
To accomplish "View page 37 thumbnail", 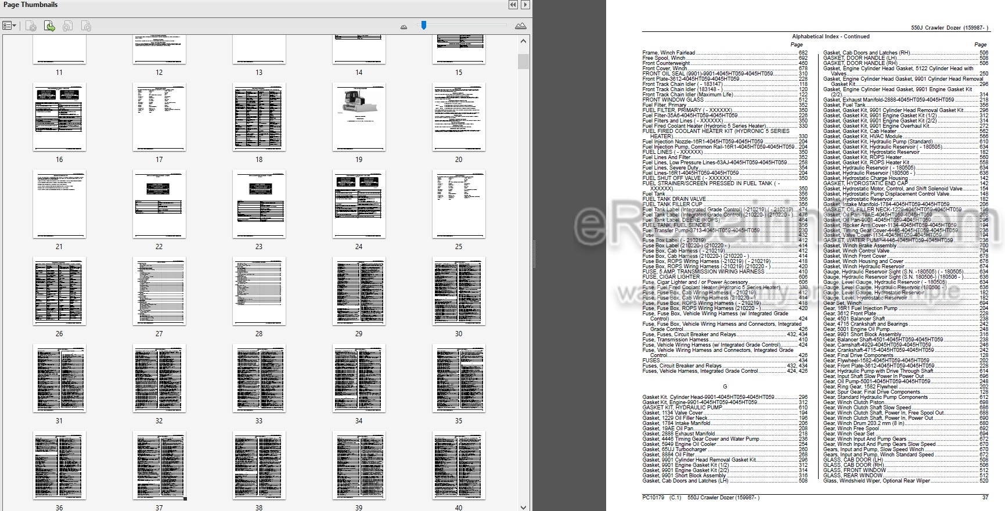I will click(159, 465).
